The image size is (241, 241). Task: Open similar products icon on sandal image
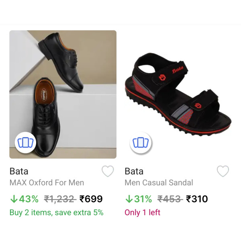coord(141,143)
